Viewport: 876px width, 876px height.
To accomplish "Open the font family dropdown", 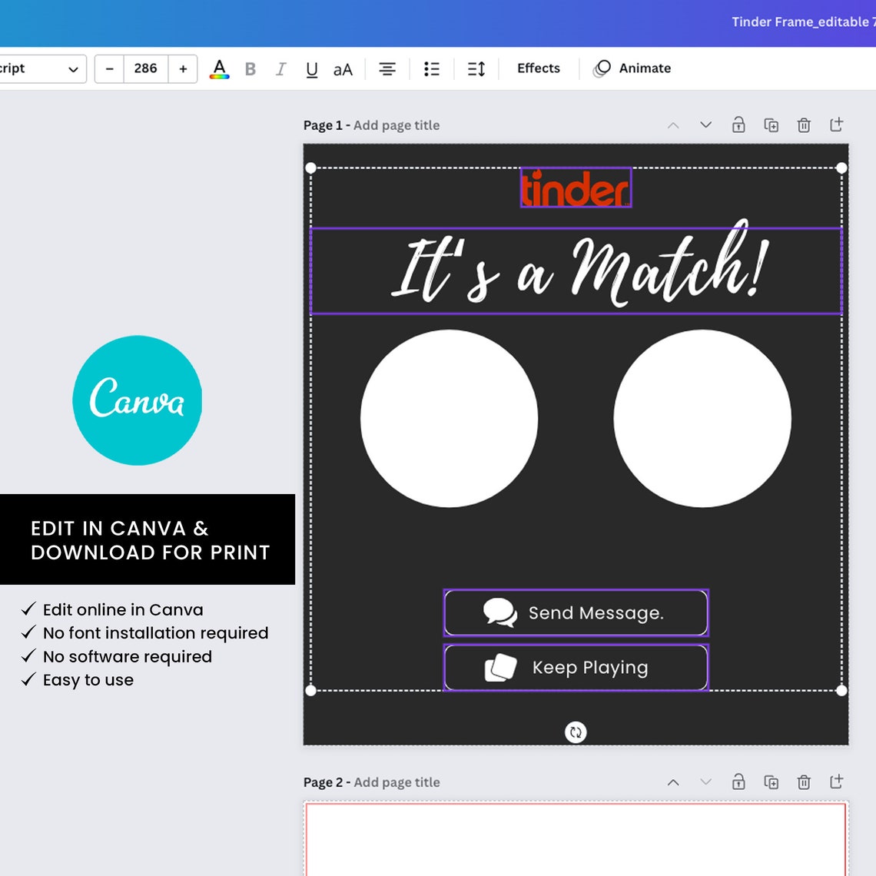I will click(42, 68).
